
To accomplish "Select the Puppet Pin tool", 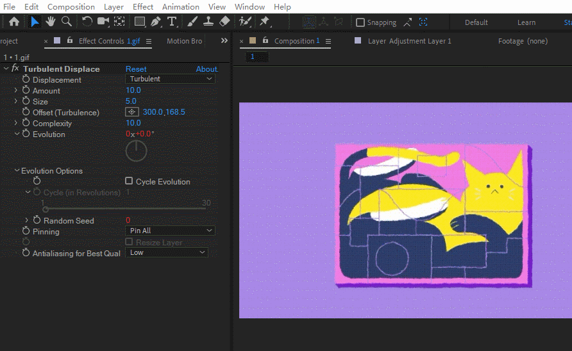I will pyautogui.click(x=265, y=22).
